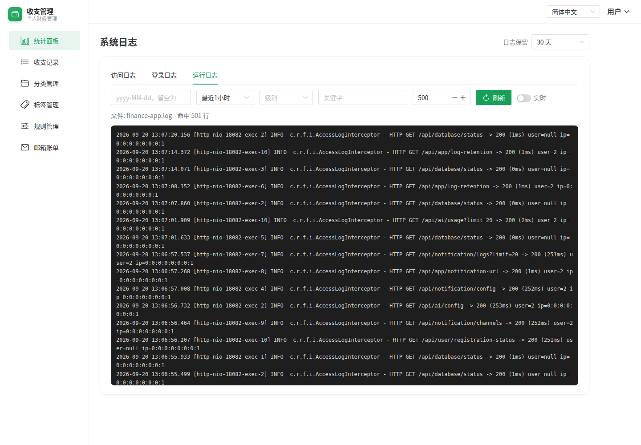The width and height of the screenshot is (641, 445).
Task: Select the 运行日志 tab
Action: click(205, 75)
